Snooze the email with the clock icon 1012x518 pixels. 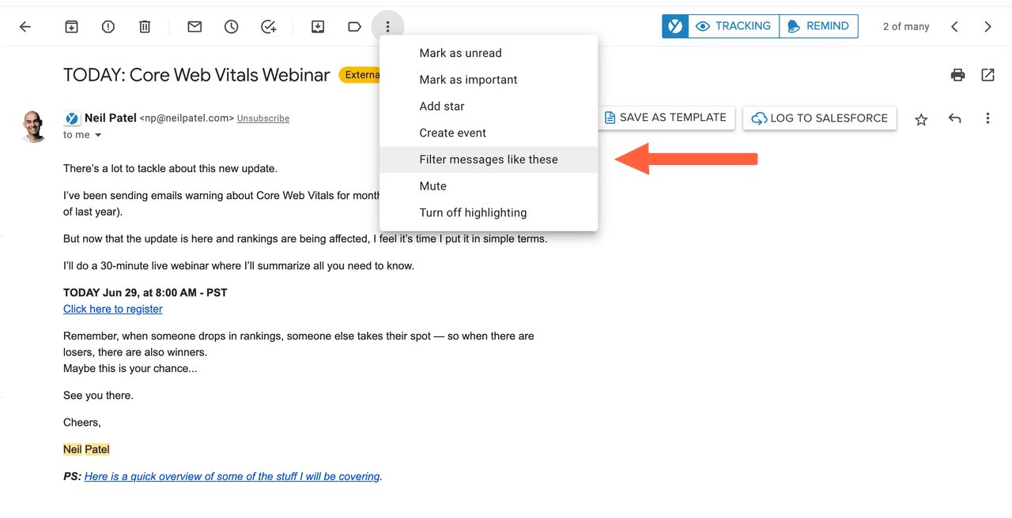pyautogui.click(x=231, y=26)
